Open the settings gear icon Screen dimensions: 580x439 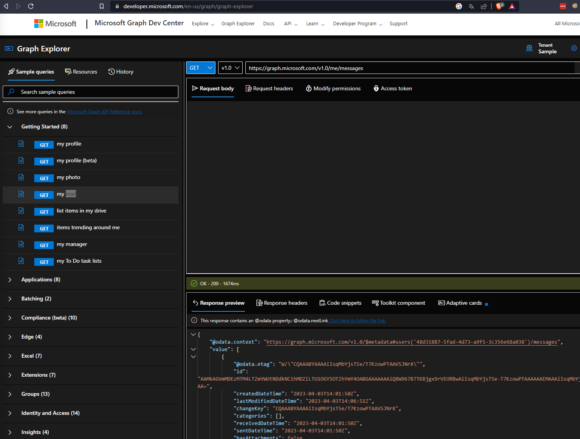pos(574,48)
